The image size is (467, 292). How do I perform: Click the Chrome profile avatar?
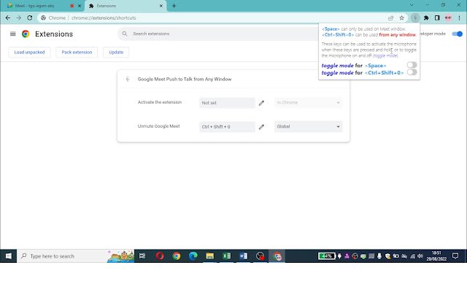point(448,18)
